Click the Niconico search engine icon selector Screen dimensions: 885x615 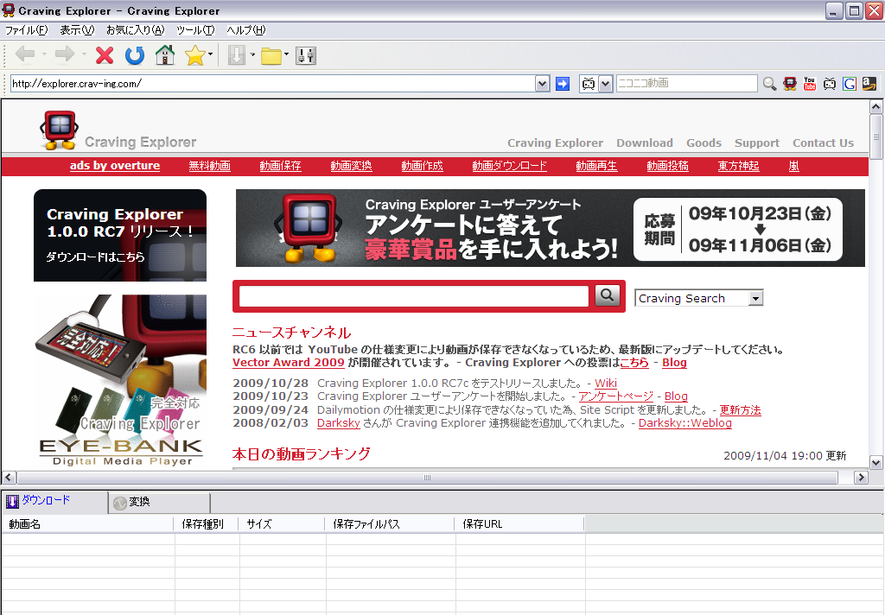click(588, 84)
